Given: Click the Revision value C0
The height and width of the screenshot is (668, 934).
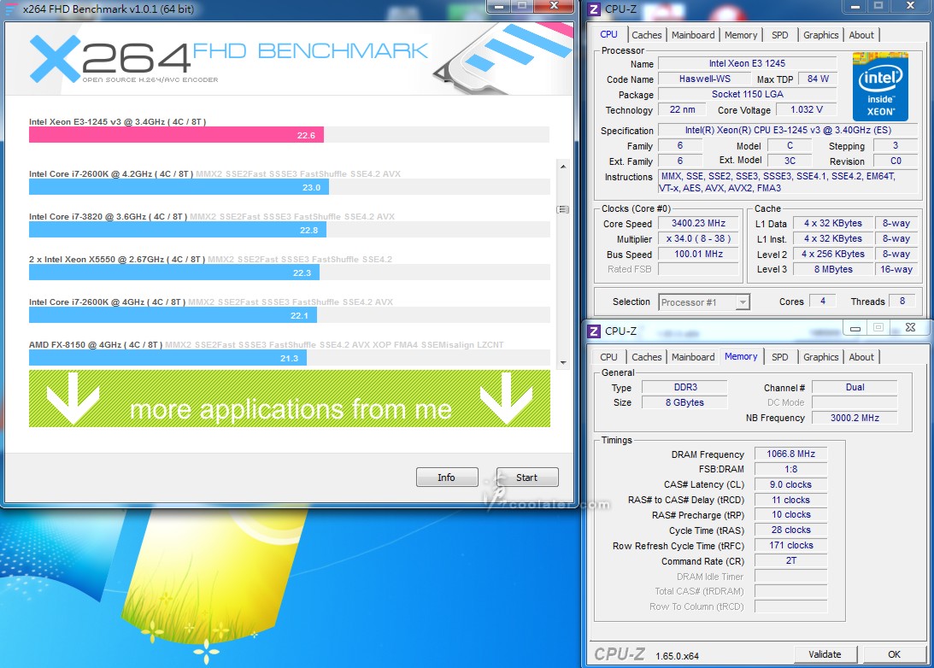Looking at the screenshot, I should (x=896, y=161).
